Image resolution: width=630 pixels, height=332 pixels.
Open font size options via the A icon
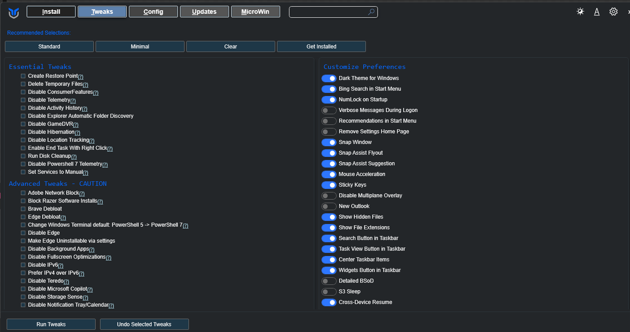tap(597, 12)
